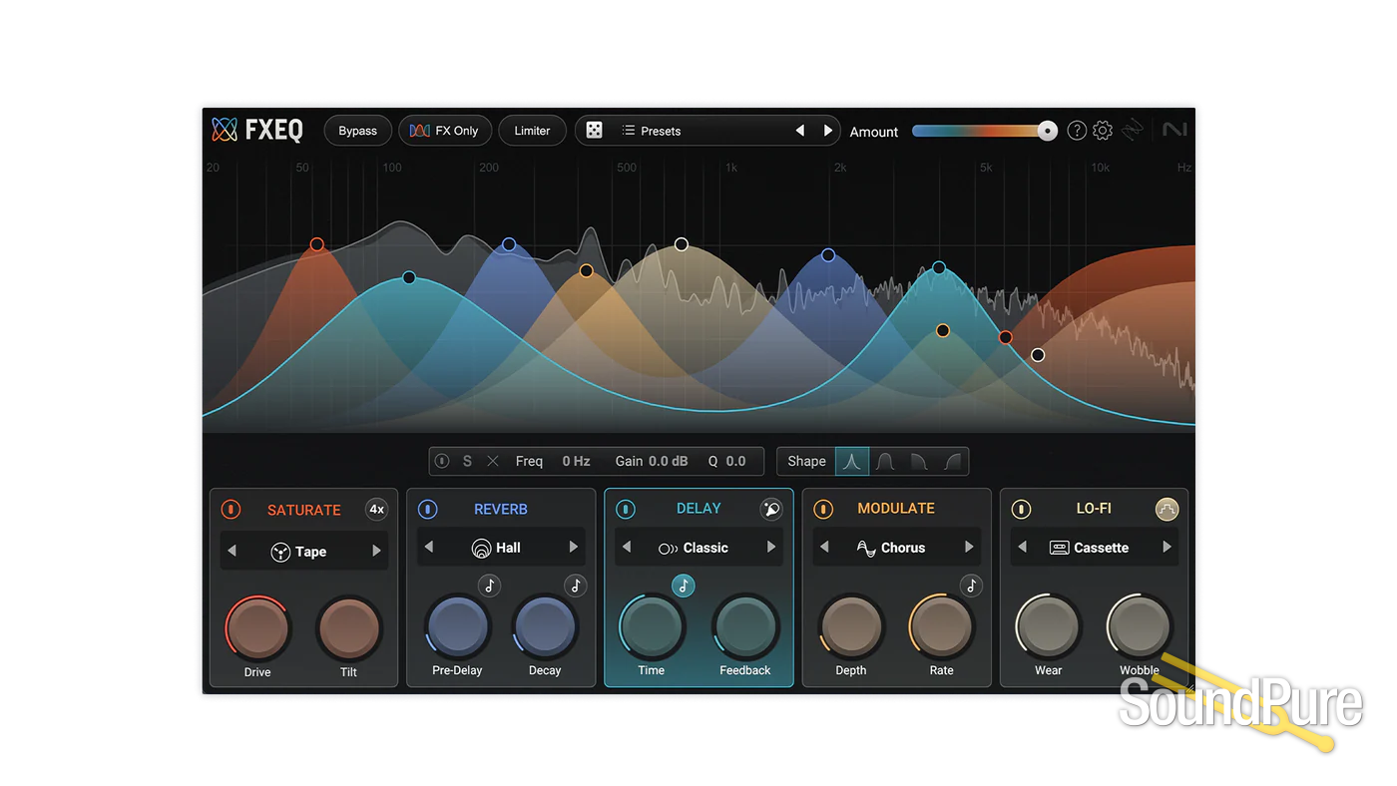This screenshot has height=786, width=1397.
Task: Select the fourth shape icon, the upward slope
Action: (x=952, y=461)
